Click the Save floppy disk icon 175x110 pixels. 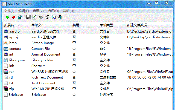[x=28, y=17]
